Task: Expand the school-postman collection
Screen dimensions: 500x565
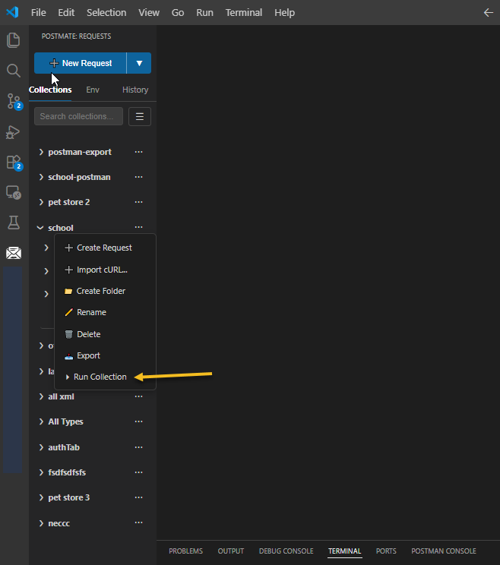Action: tap(41, 177)
